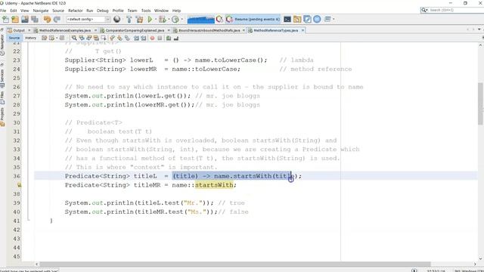Click the Clean and Build icon
Screen dimensions: 484x272
pos(139,20)
